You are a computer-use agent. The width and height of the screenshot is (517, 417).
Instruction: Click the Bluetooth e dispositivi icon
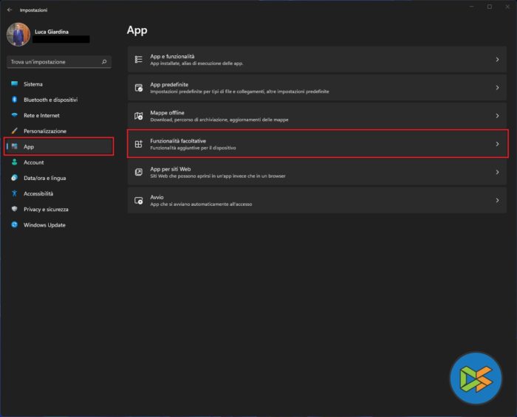tap(14, 100)
